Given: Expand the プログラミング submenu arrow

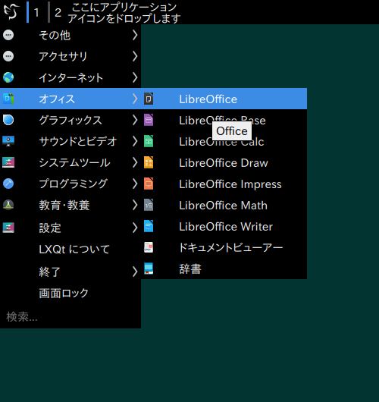Looking at the screenshot, I should click(135, 184).
